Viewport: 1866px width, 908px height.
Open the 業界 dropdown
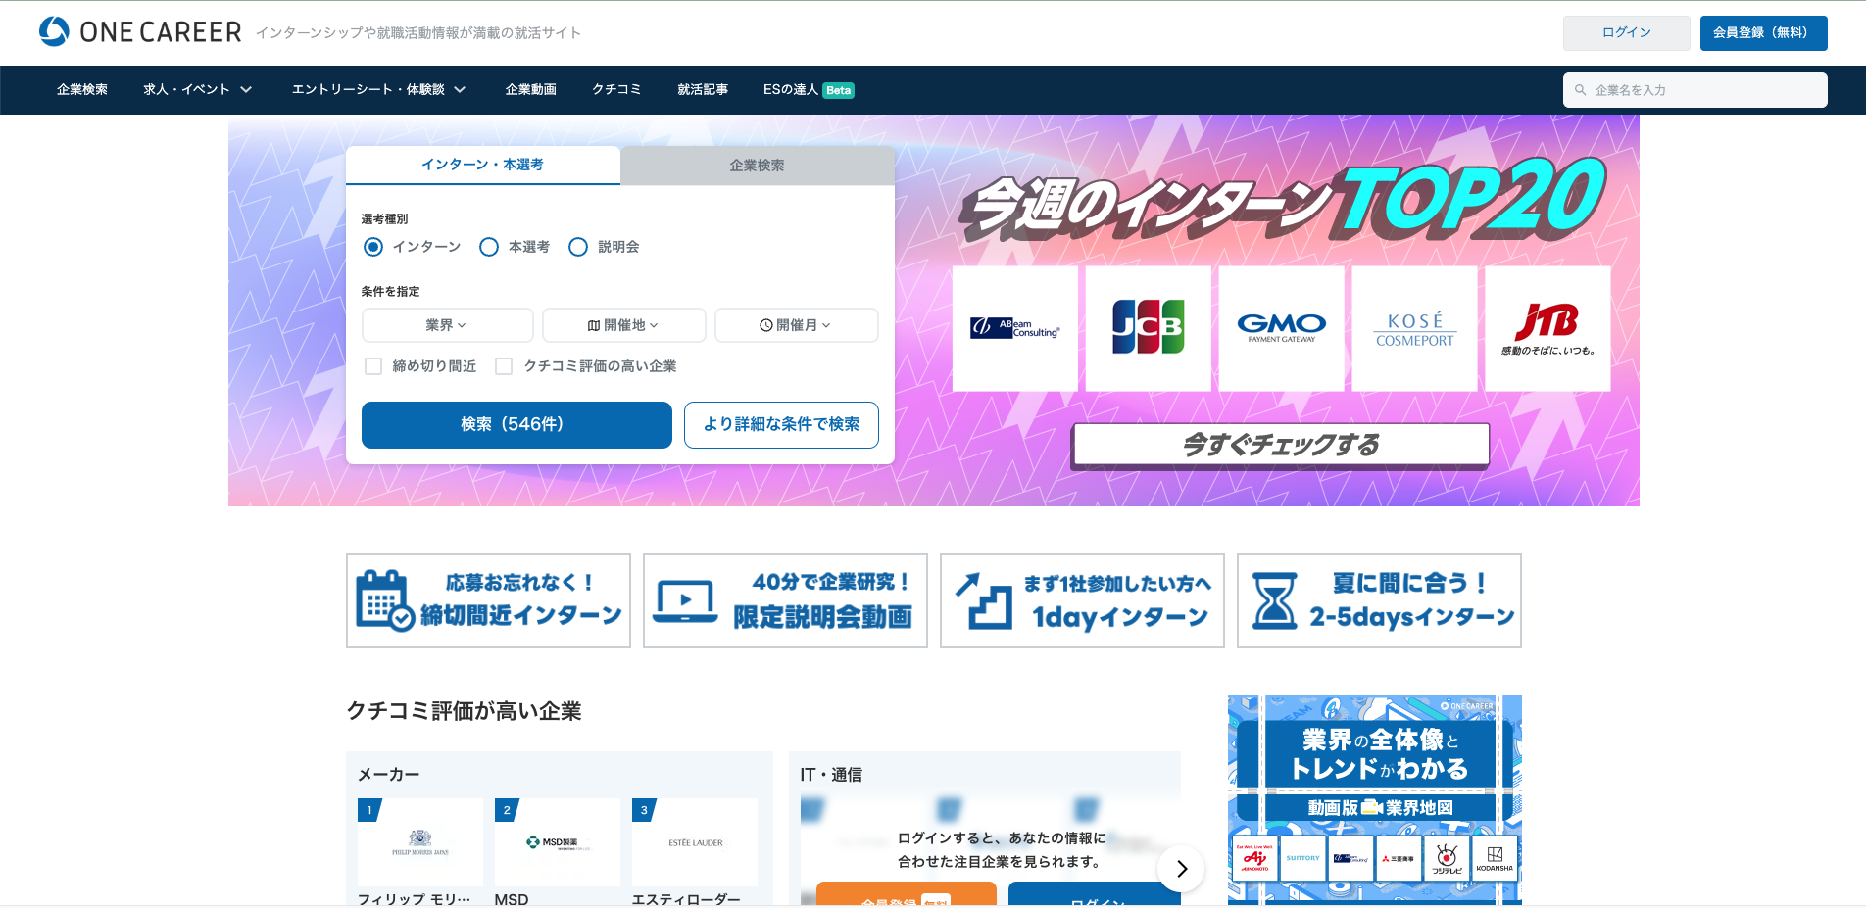click(x=447, y=325)
